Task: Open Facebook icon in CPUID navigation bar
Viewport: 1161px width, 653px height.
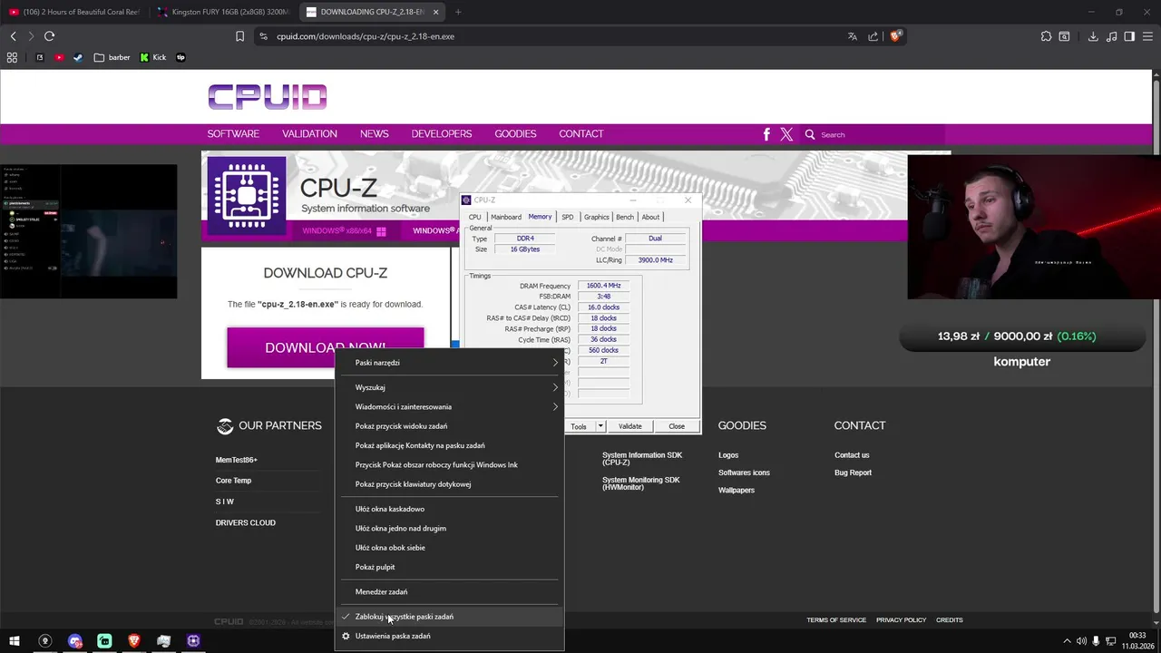Action: [766, 134]
